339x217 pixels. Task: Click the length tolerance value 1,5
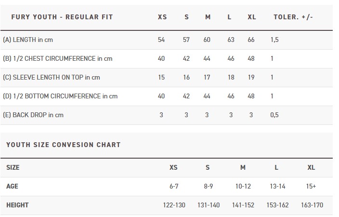pyautogui.click(x=274, y=40)
